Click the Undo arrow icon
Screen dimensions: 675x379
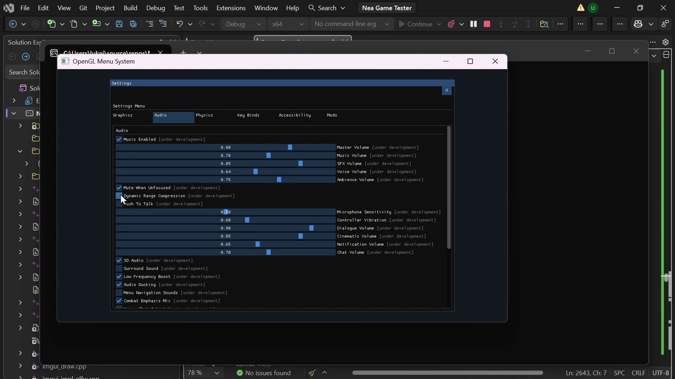[x=179, y=24]
